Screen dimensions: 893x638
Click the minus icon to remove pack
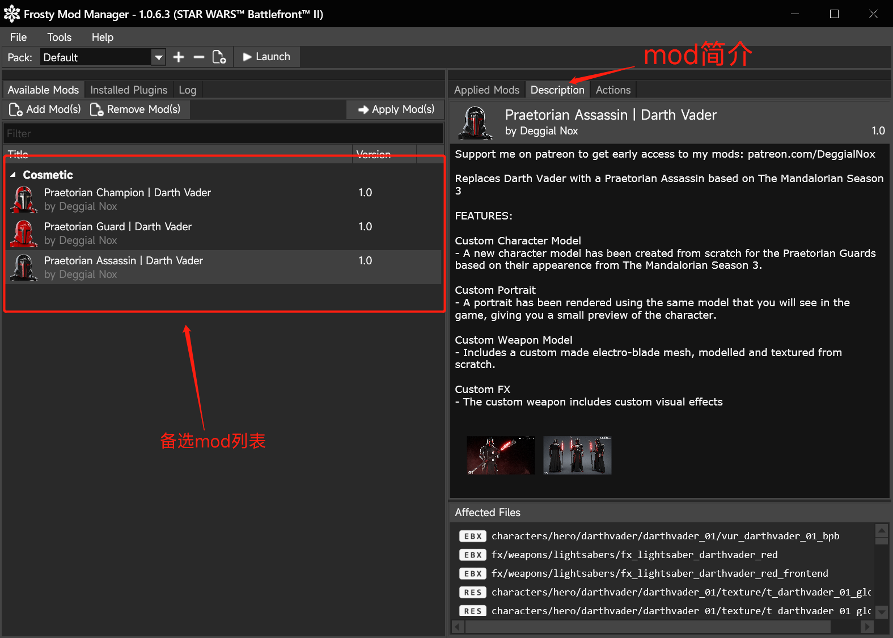[198, 57]
